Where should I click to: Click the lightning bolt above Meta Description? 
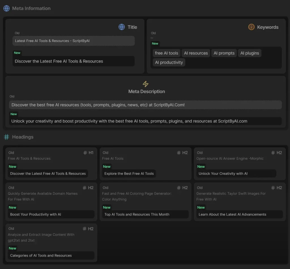(146, 84)
